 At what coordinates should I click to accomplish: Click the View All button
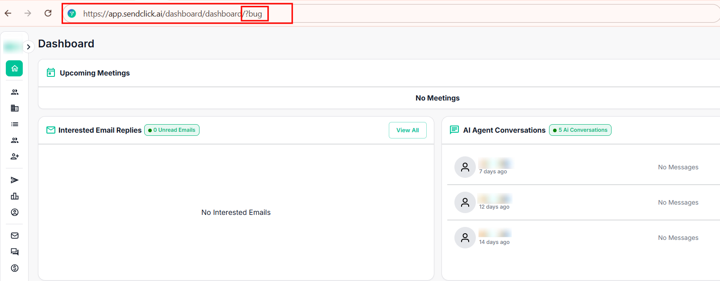[408, 130]
